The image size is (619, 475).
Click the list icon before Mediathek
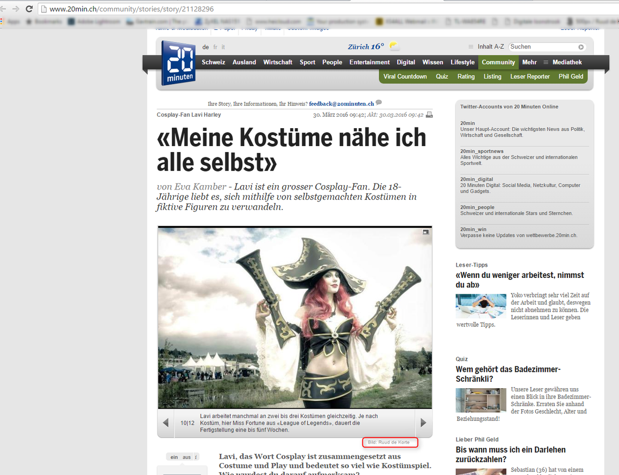[546, 62]
